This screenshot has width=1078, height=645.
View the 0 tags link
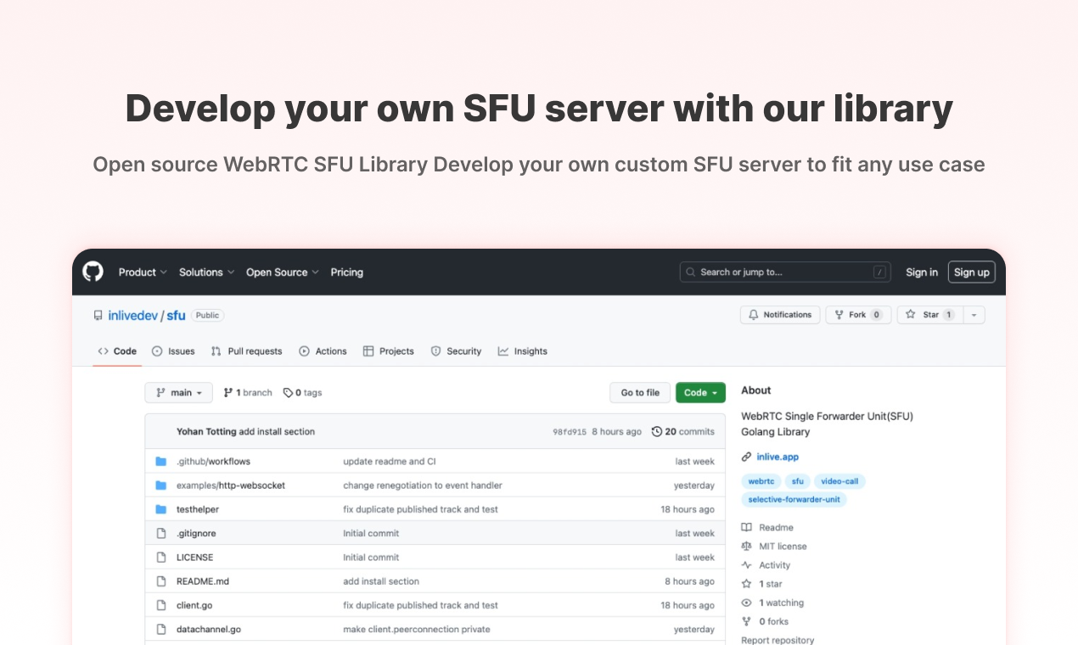coord(303,393)
